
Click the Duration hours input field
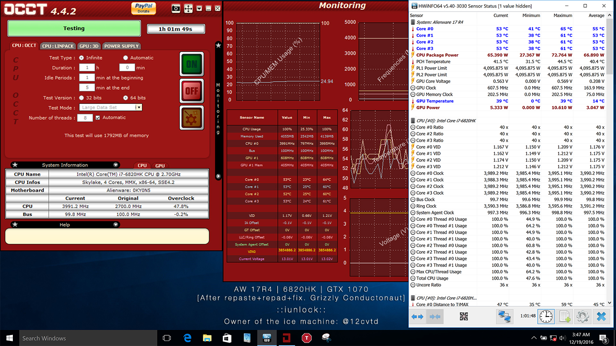[x=87, y=67]
